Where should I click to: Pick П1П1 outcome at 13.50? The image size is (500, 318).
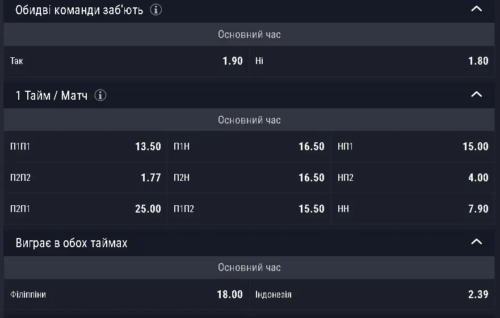86,146
